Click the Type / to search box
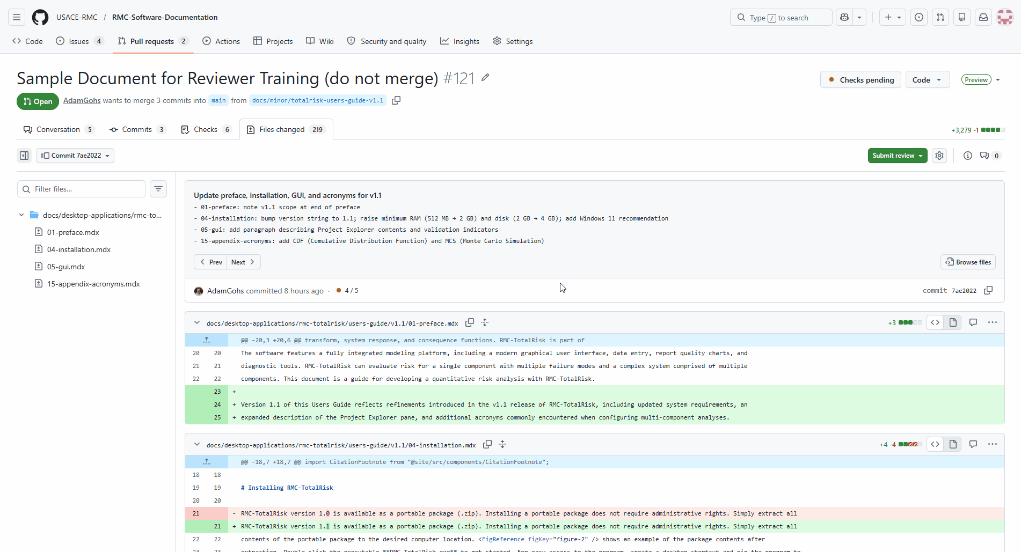Viewport: 1021px width, 552px height. click(781, 17)
